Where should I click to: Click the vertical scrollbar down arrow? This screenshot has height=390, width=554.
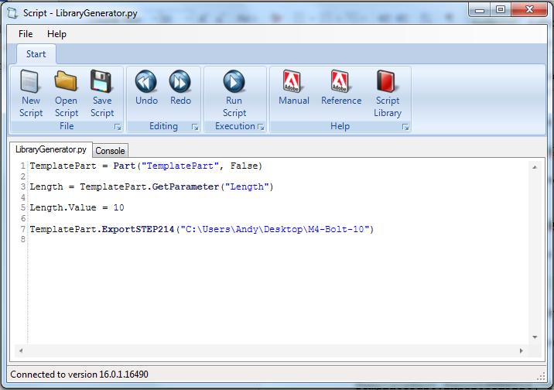coord(535,337)
